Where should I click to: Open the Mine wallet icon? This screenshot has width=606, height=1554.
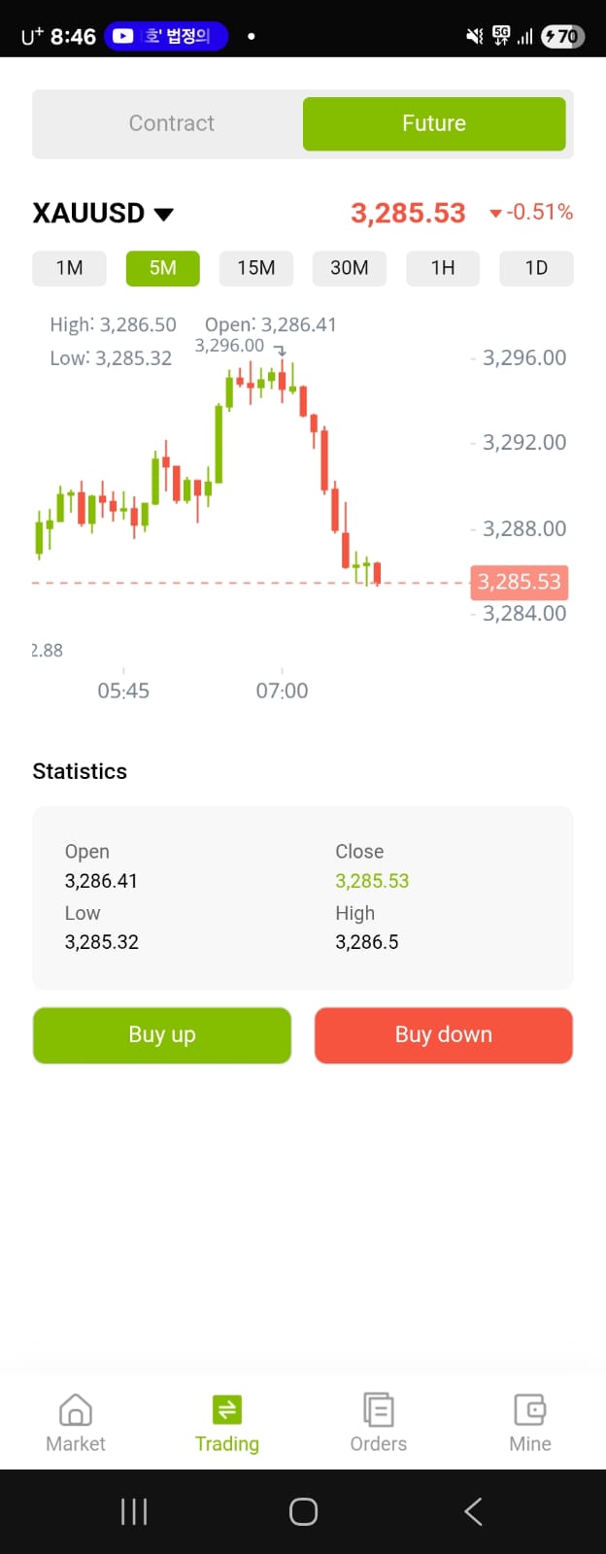[529, 1409]
